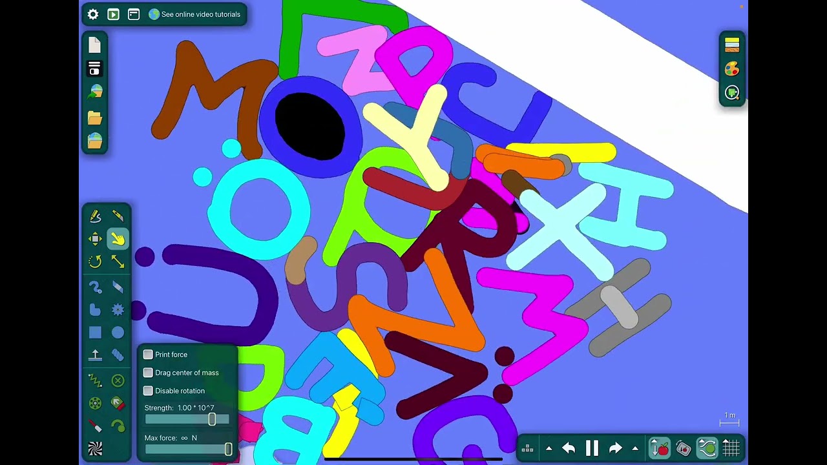Click the Strength slider handle
The width and height of the screenshot is (827, 465).
tap(212, 419)
